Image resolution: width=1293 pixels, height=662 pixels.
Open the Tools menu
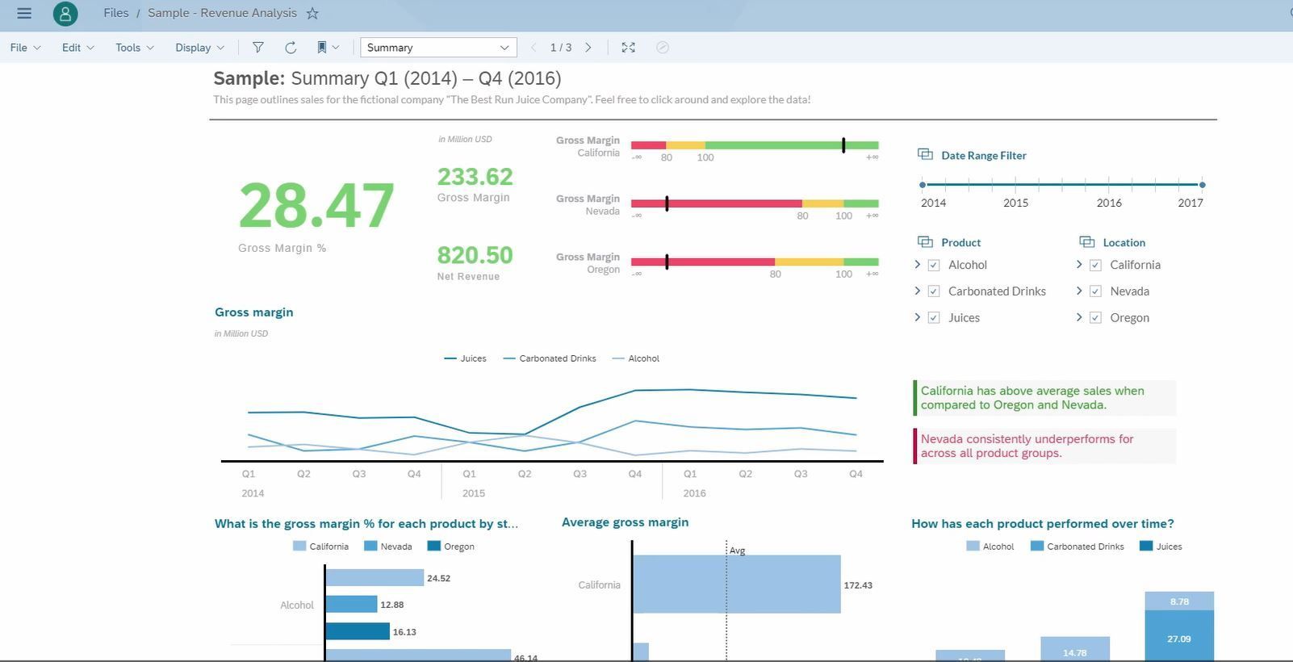(134, 48)
